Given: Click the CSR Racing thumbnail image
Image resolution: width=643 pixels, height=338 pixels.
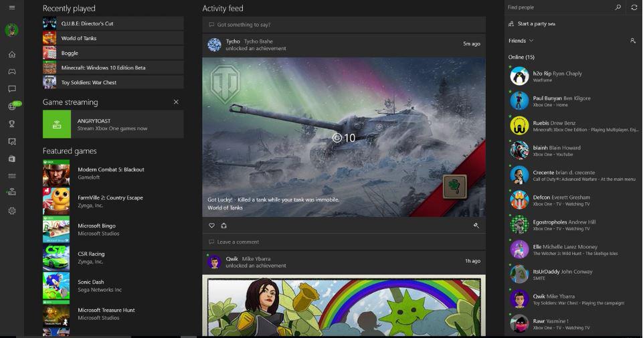Looking at the screenshot, I should coord(56,258).
